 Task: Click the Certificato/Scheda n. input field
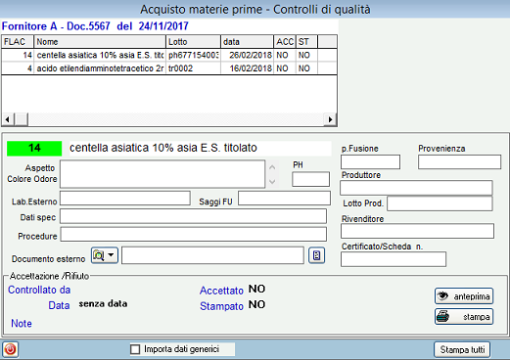[394, 259]
